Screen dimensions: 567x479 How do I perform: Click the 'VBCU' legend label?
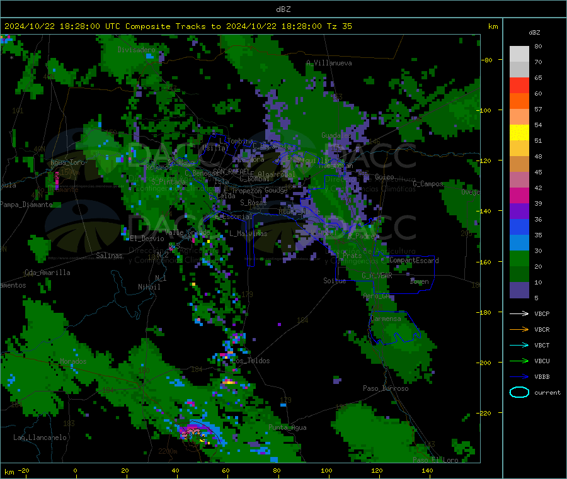542,361
